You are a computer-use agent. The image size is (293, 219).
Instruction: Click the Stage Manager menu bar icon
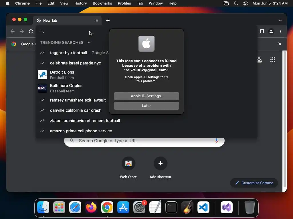coord(226,3)
